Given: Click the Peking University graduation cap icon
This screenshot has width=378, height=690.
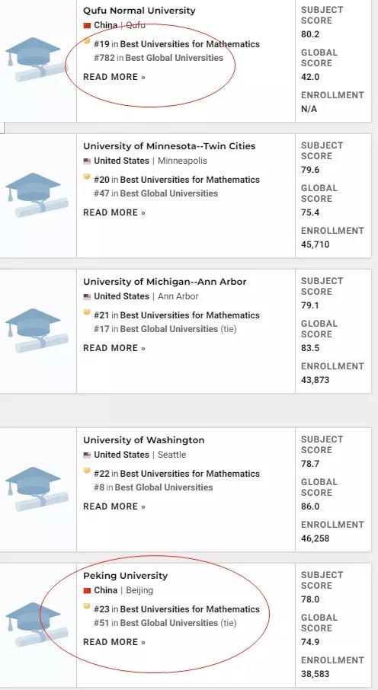Looking at the screenshot, I should pyautogui.click(x=37, y=625).
